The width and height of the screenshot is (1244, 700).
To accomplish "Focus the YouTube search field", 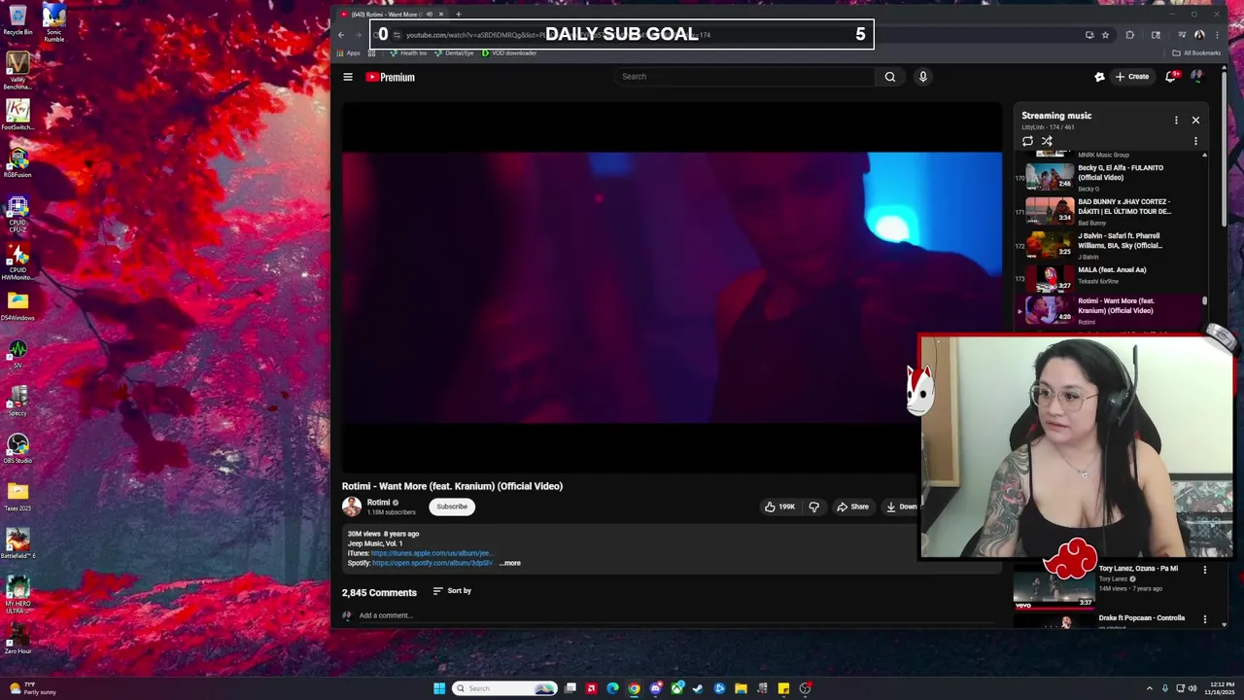I will click(743, 77).
